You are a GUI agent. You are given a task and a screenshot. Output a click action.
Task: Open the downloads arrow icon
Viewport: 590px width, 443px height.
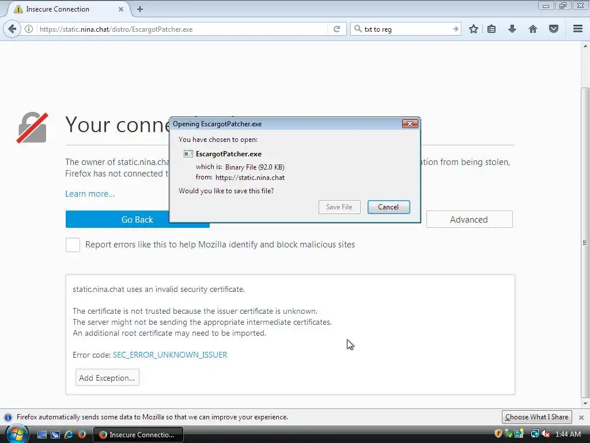point(512,29)
